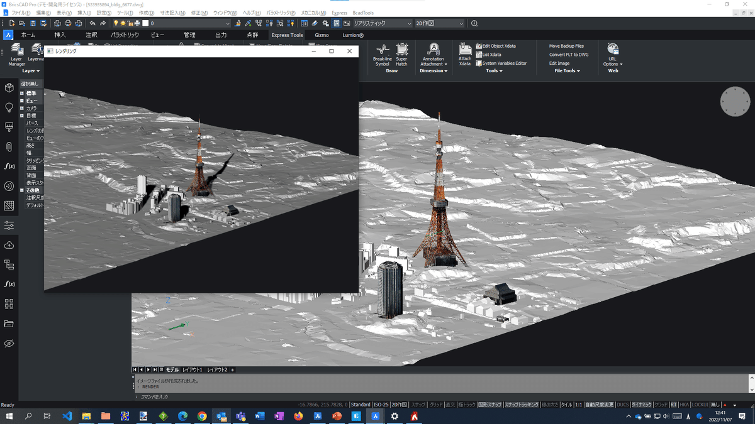The height and width of the screenshot is (424, 755).
Task: Click Convert PLT to DWG
Action: (569, 55)
